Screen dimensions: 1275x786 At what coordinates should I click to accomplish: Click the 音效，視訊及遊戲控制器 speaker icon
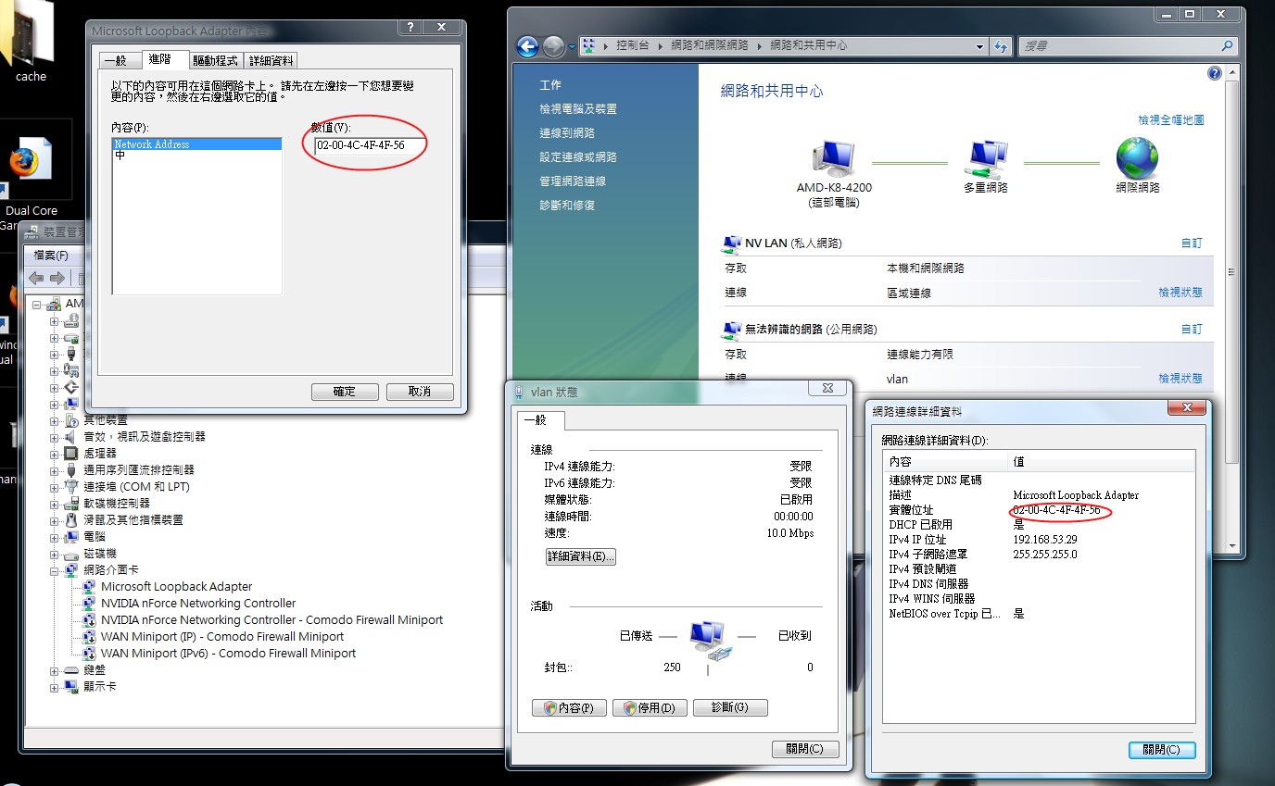click(71, 437)
